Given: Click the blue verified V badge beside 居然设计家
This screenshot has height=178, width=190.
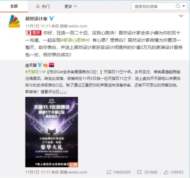Looking at the screenshot, I should 51,19.
